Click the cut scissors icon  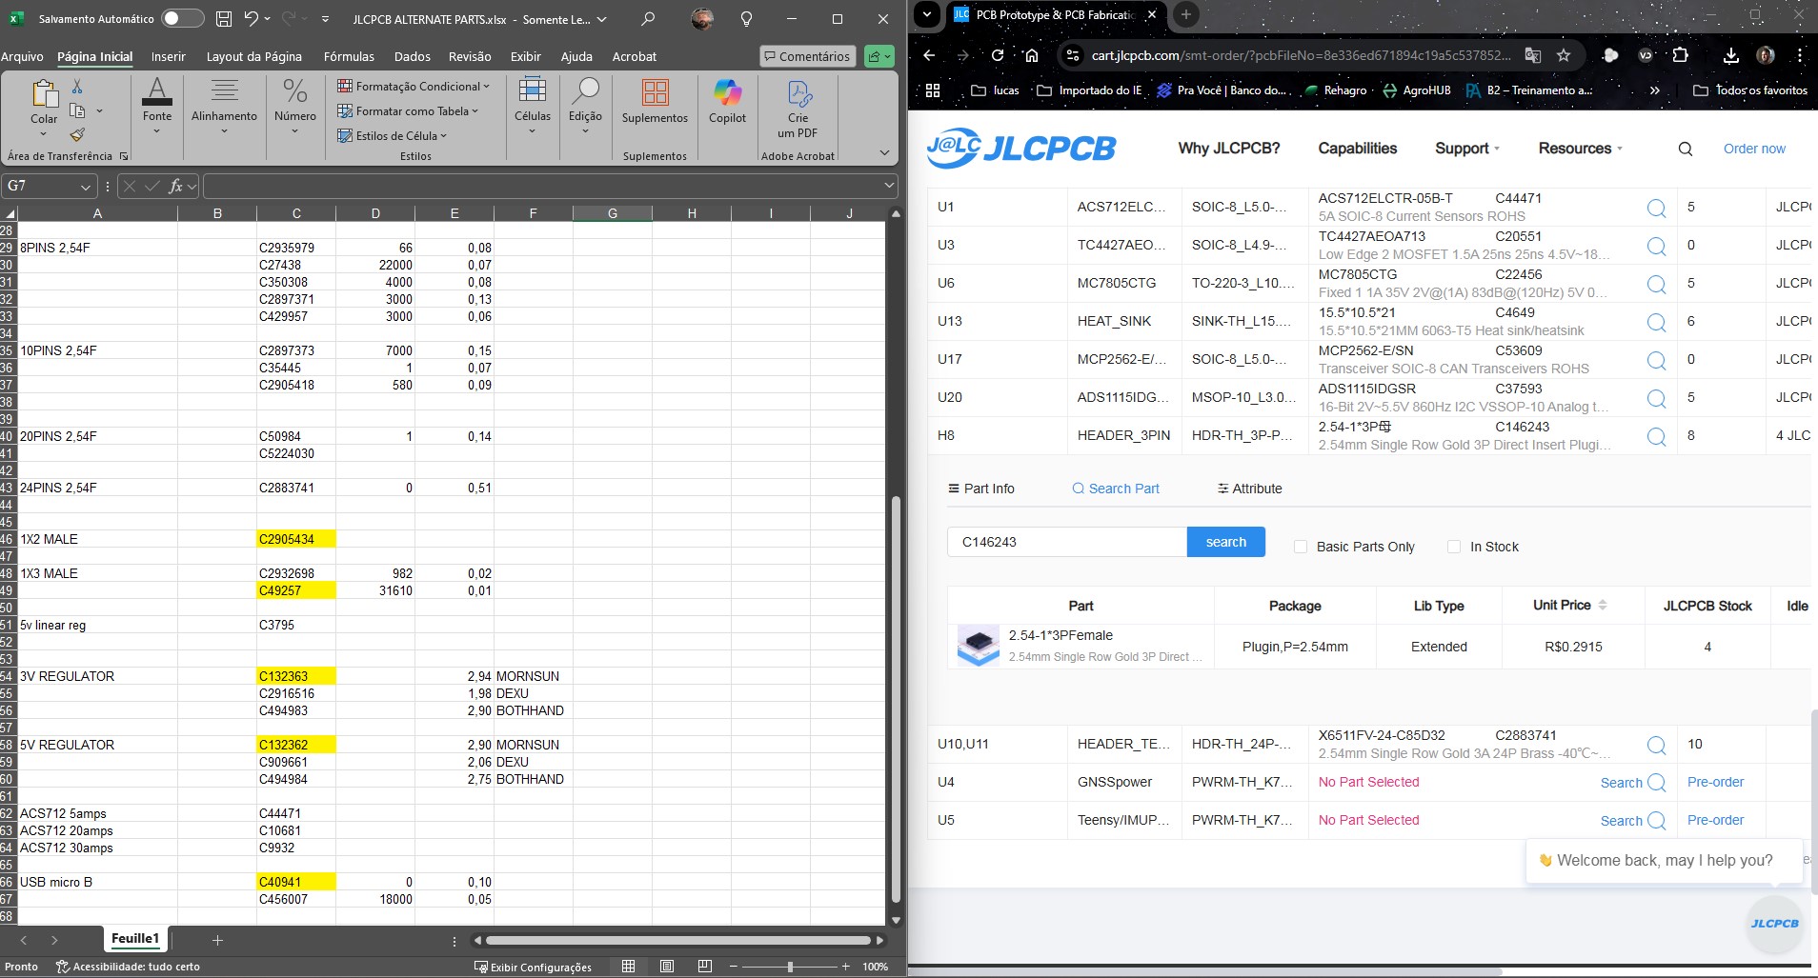point(77,88)
